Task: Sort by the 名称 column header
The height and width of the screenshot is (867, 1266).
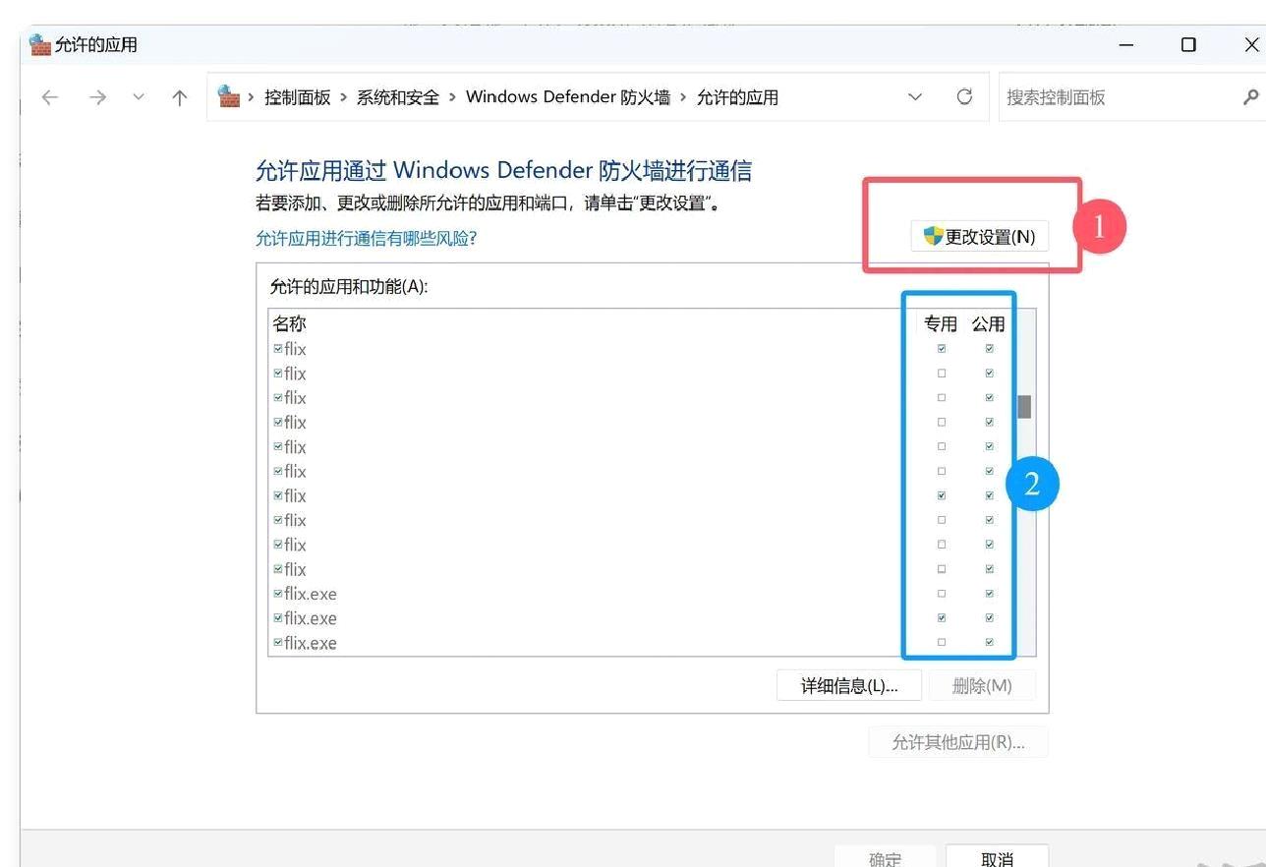Action: [x=290, y=323]
